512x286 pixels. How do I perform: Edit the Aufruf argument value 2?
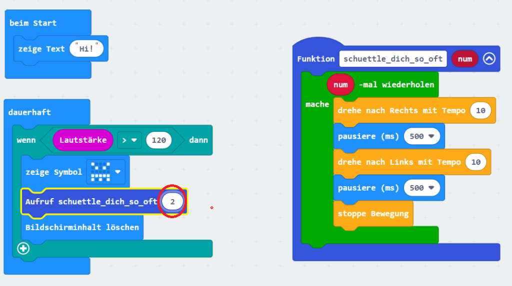tap(172, 202)
